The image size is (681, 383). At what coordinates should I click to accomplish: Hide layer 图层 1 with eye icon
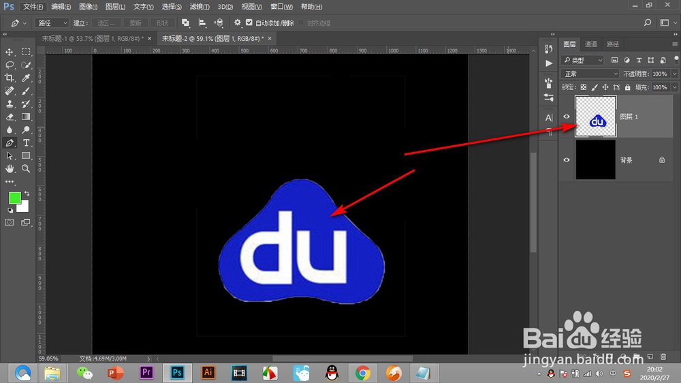pos(567,117)
